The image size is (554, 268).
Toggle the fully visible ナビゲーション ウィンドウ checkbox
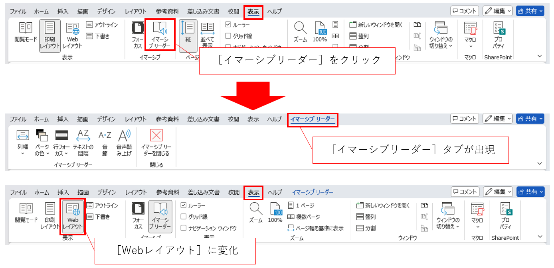click(184, 228)
